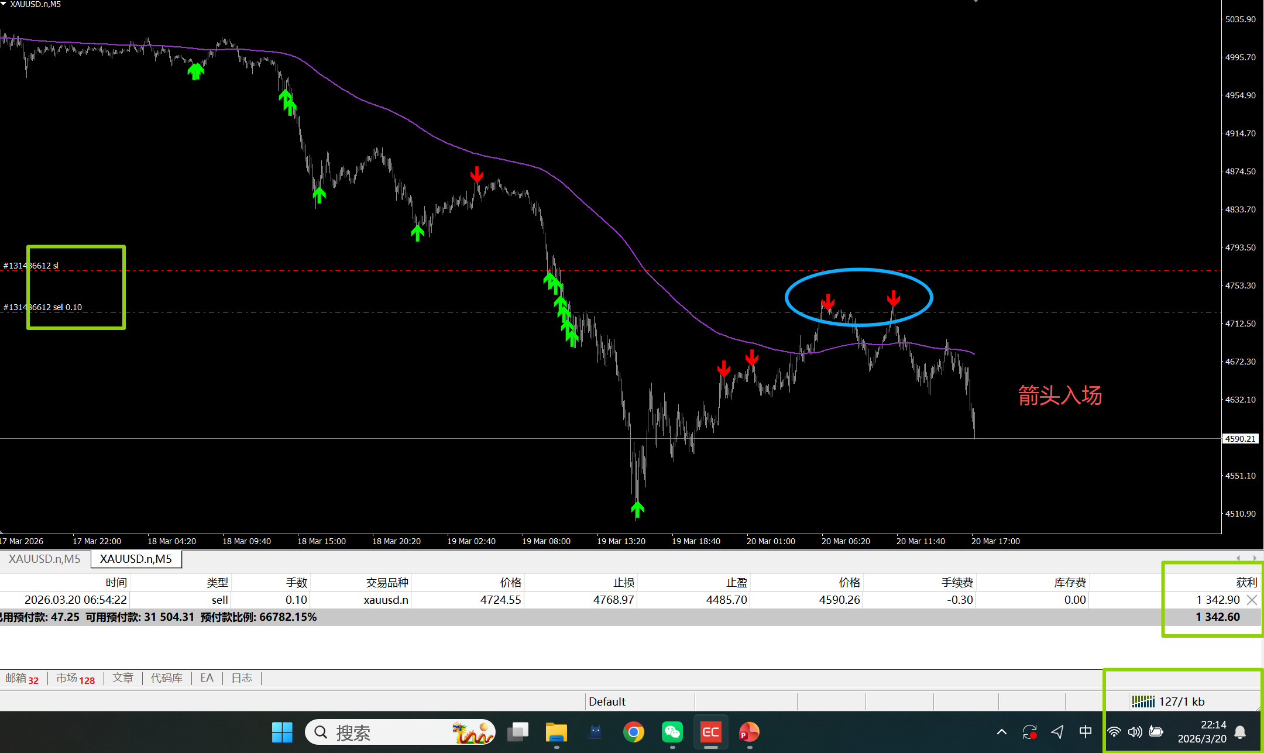Screen dimensions: 1264x753
Task: Open File Explorer from the taskbar
Action: point(556,732)
